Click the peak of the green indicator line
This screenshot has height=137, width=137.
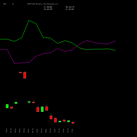point(29,20)
